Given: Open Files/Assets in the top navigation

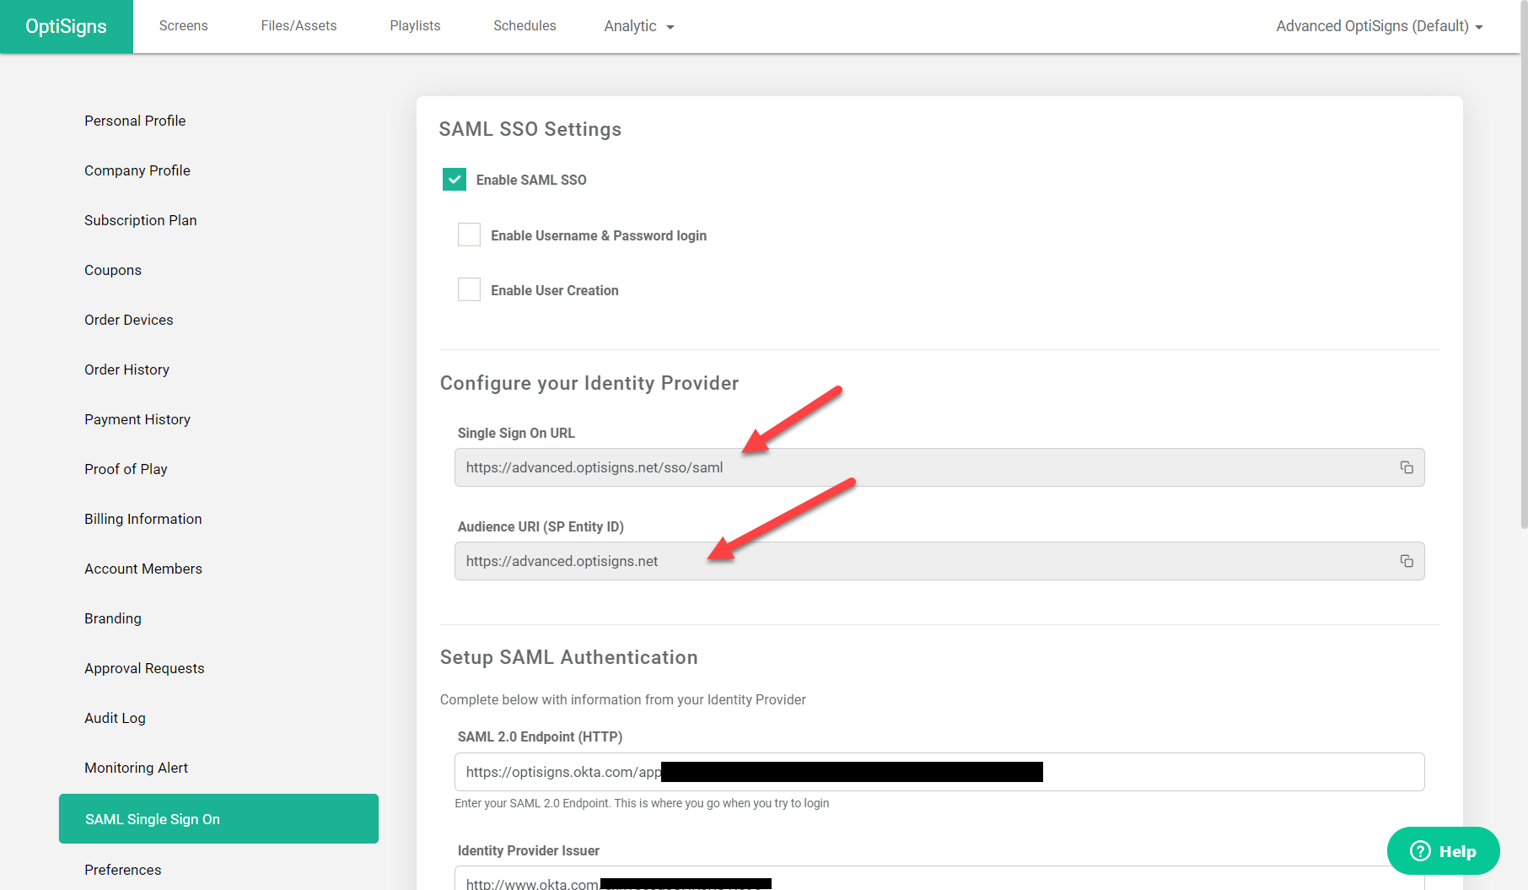Looking at the screenshot, I should click(x=299, y=26).
